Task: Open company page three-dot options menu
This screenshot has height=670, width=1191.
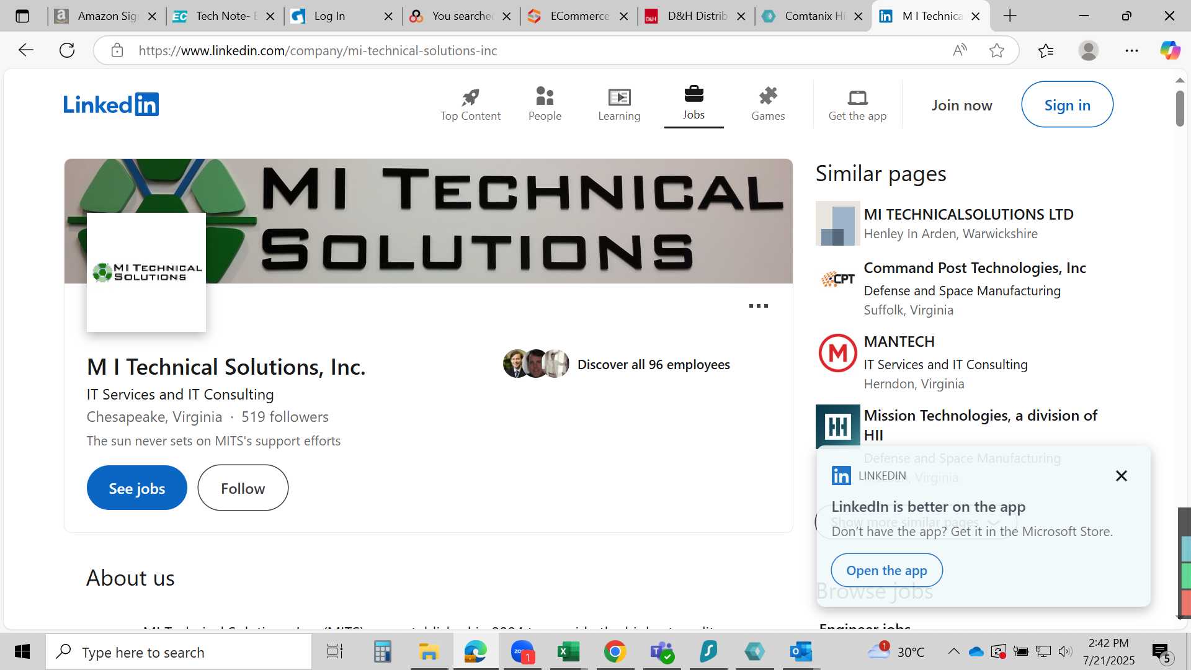Action: [x=758, y=306]
